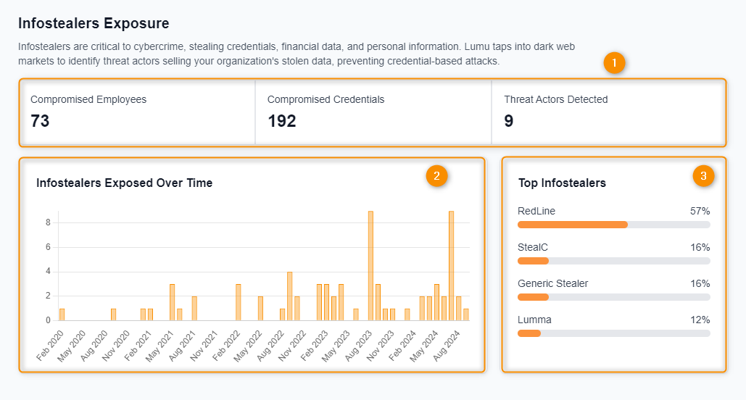
Task: Click the tallest chart bar in 2024
Action: (x=451, y=266)
